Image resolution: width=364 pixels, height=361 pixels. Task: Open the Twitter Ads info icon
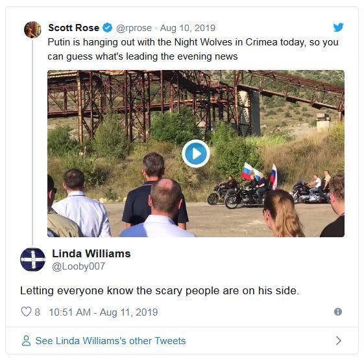338,312
